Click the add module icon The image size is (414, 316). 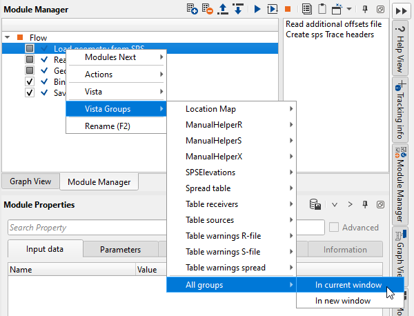tap(193, 9)
